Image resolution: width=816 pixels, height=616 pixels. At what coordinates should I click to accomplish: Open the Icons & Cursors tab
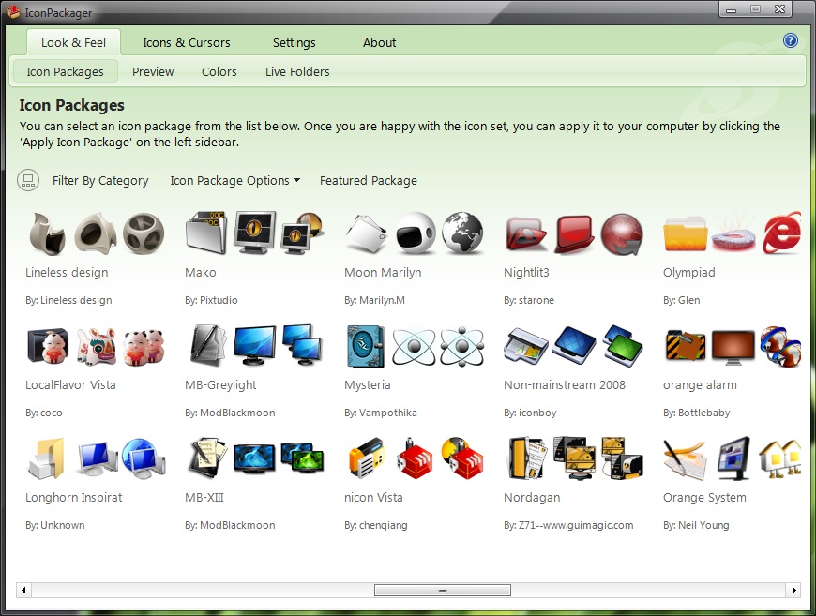187,43
